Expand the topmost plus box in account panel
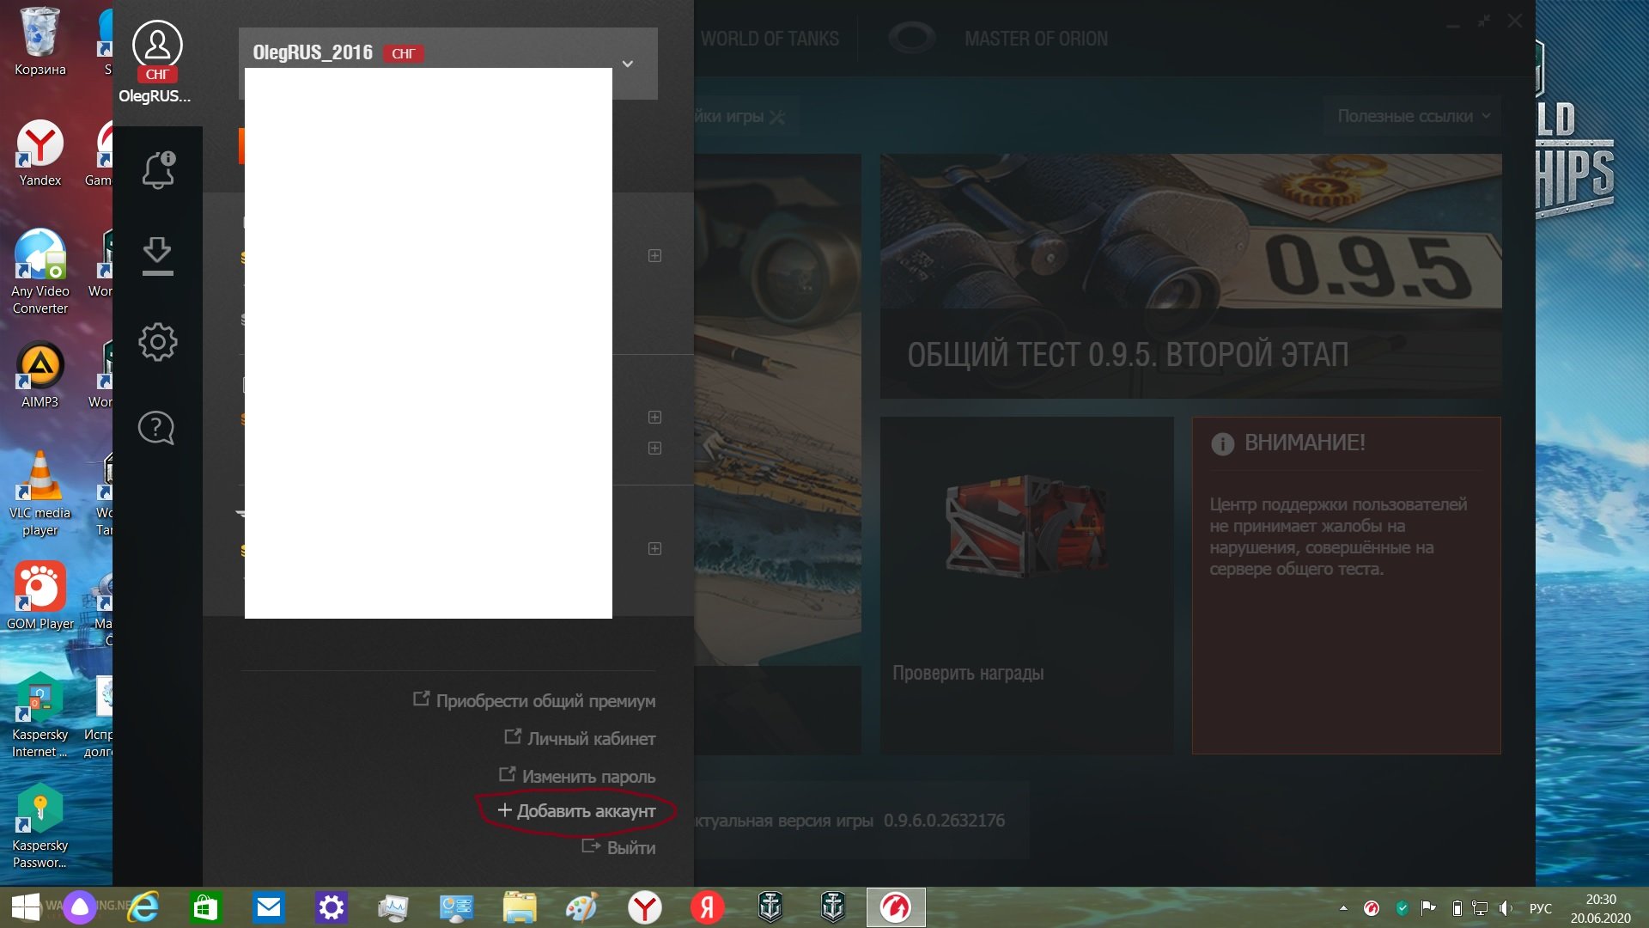The width and height of the screenshot is (1649, 928). [x=654, y=256]
